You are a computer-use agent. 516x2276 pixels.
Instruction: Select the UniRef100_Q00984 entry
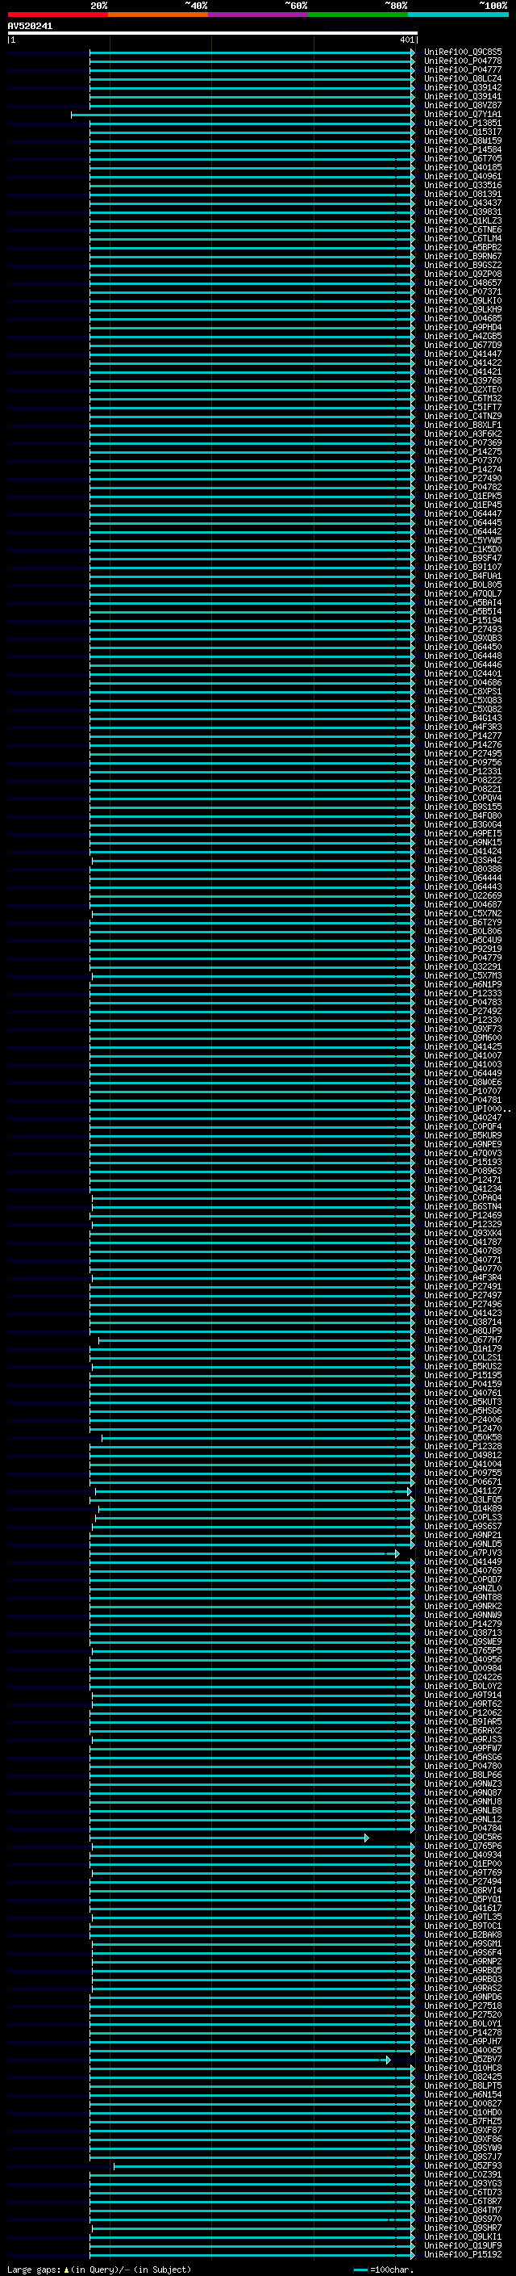(462, 1668)
